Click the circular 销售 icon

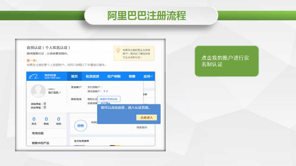coord(80,125)
